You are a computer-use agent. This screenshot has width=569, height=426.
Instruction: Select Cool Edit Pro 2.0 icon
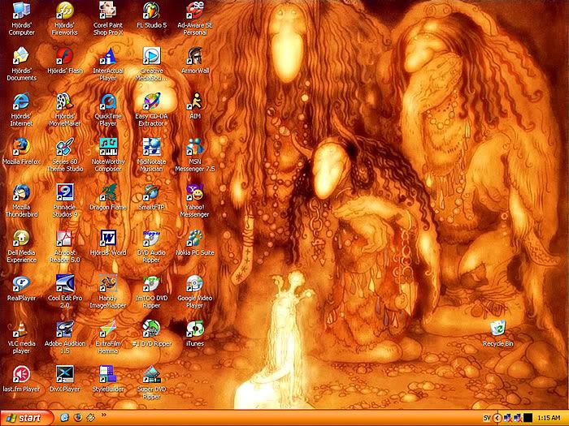pyautogui.click(x=64, y=284)
